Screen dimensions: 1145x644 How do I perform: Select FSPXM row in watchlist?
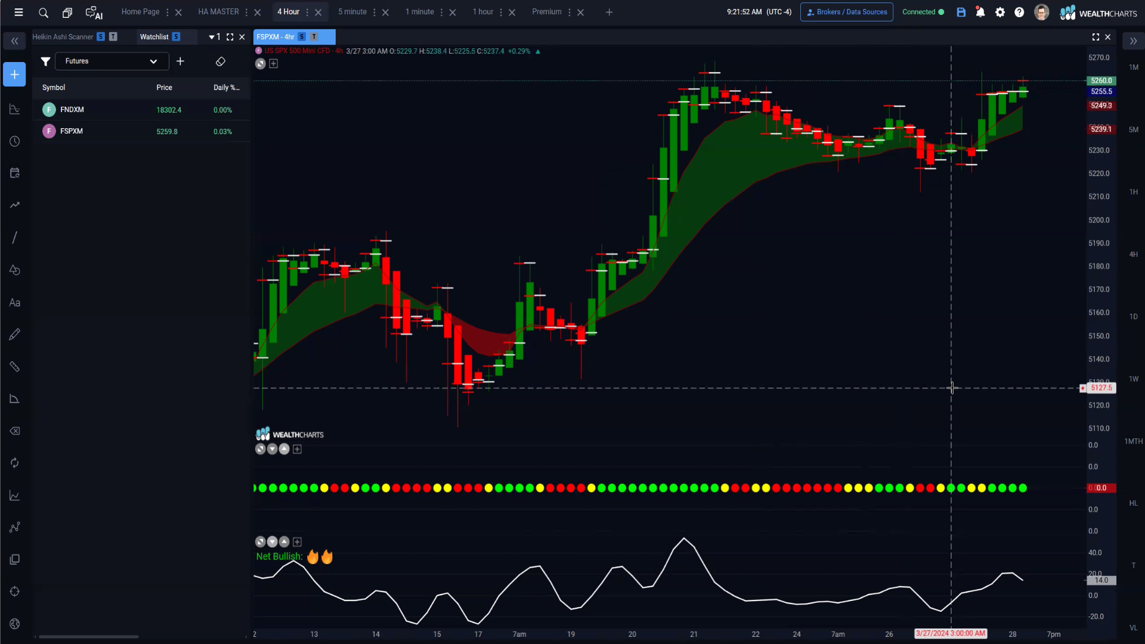coord(141,131)
